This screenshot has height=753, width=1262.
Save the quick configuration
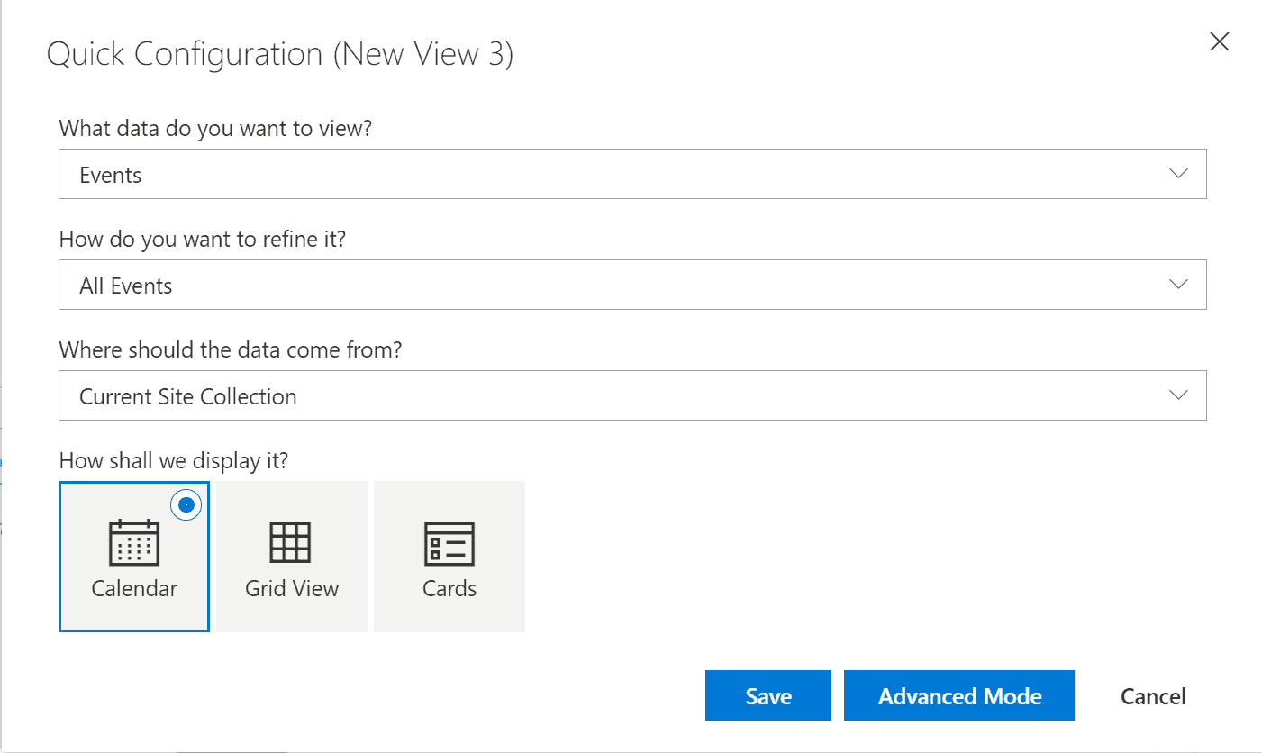768,695
